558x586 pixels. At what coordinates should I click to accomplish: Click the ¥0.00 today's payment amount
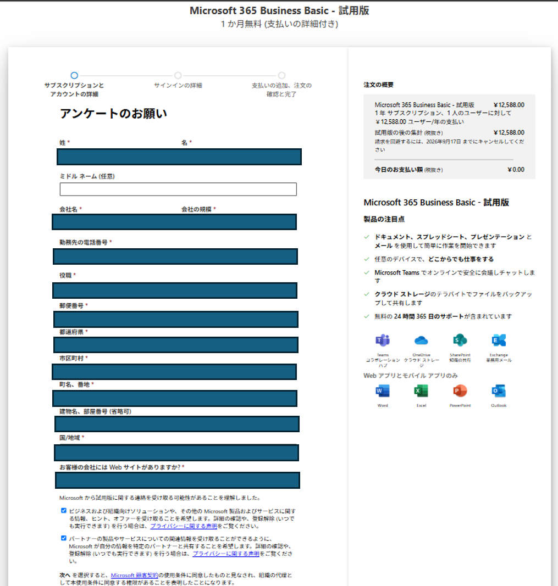tap(516, 169)
